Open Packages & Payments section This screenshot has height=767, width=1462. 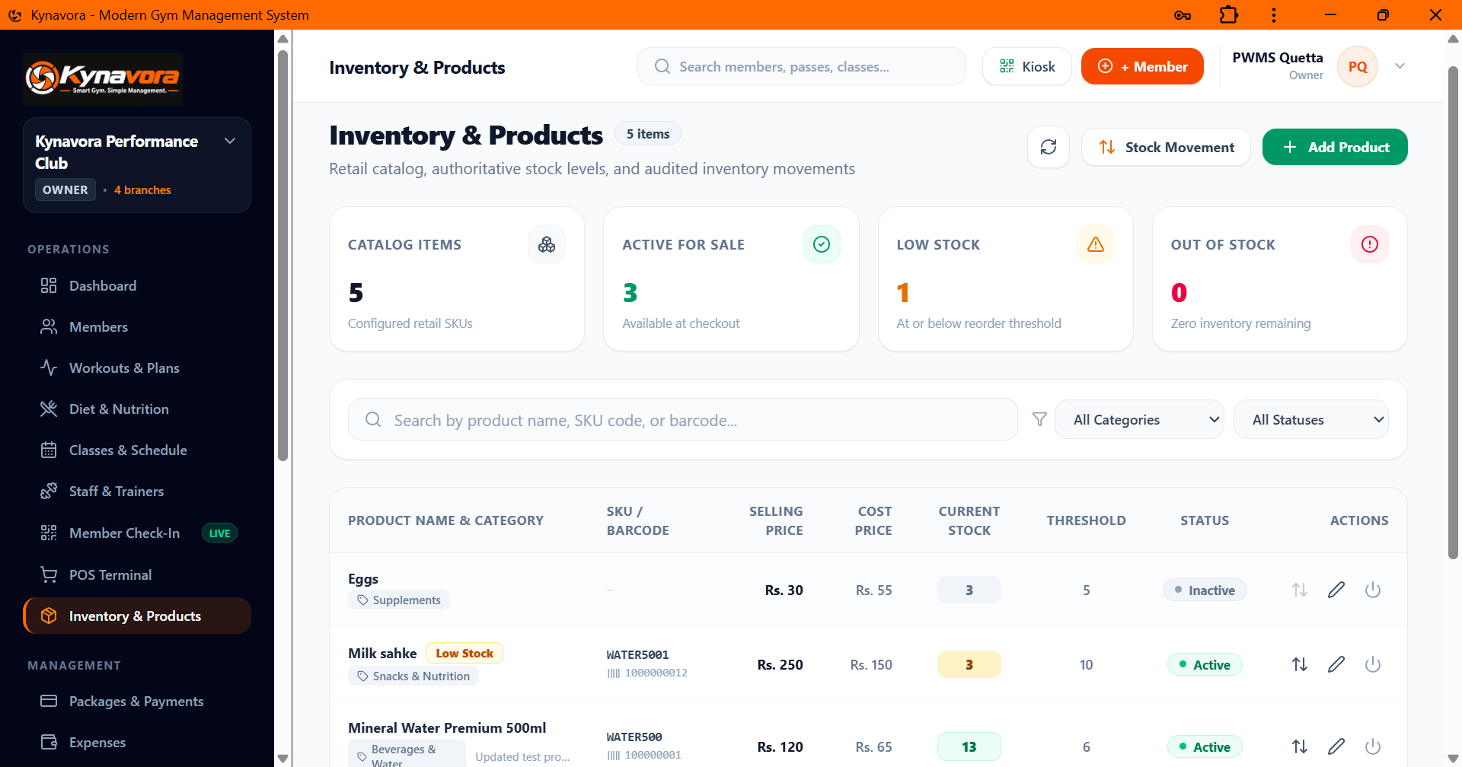137,701
